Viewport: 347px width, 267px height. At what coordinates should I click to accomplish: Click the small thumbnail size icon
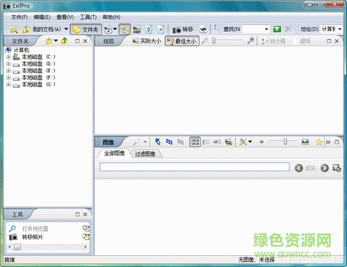(262, 142)
